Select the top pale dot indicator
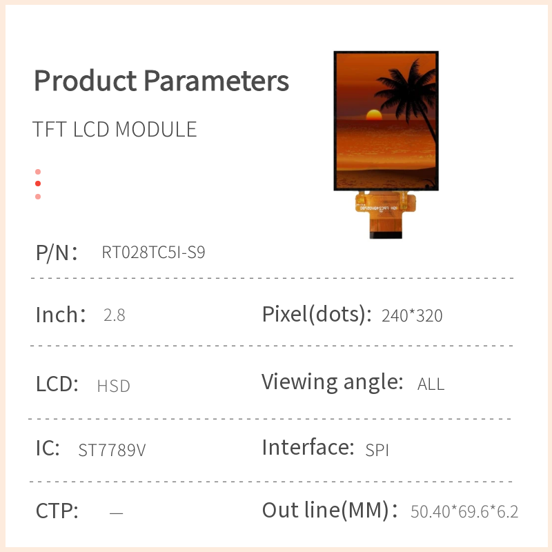The height and width of the screenshot is (552, 552). tap(38, 172)
